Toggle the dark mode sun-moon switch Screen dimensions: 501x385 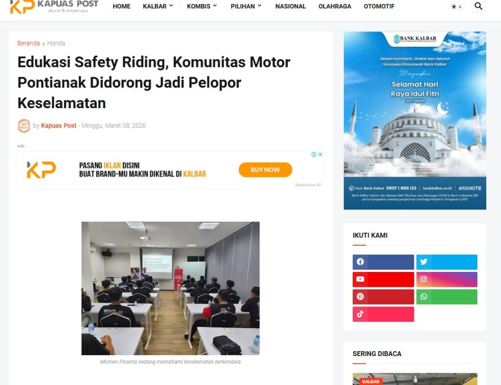(x=456, y=7)
